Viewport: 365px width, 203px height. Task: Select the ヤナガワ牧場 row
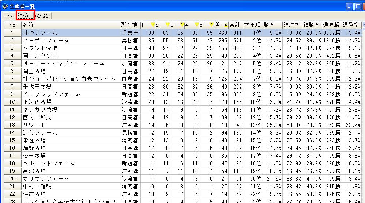[x=183, y=110]
